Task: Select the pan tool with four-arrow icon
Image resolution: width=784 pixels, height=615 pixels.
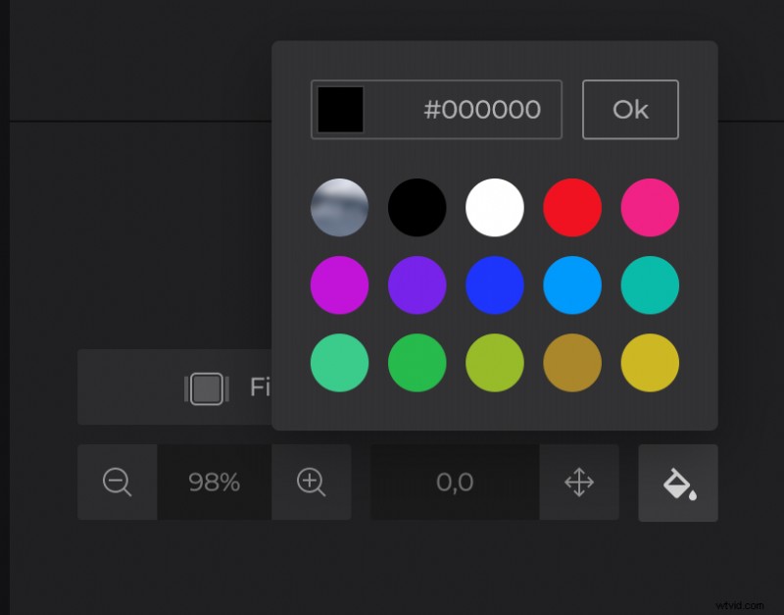Action: [579, 483]
